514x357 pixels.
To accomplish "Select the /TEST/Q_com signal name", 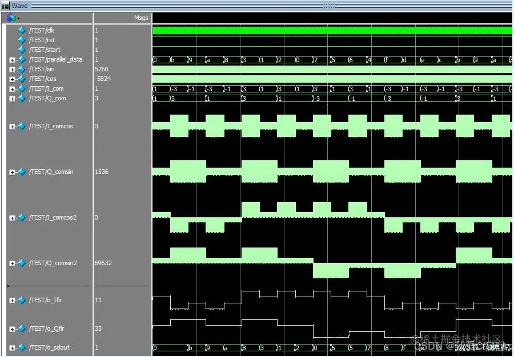I will pyautogui.click(x=47, y=98).
